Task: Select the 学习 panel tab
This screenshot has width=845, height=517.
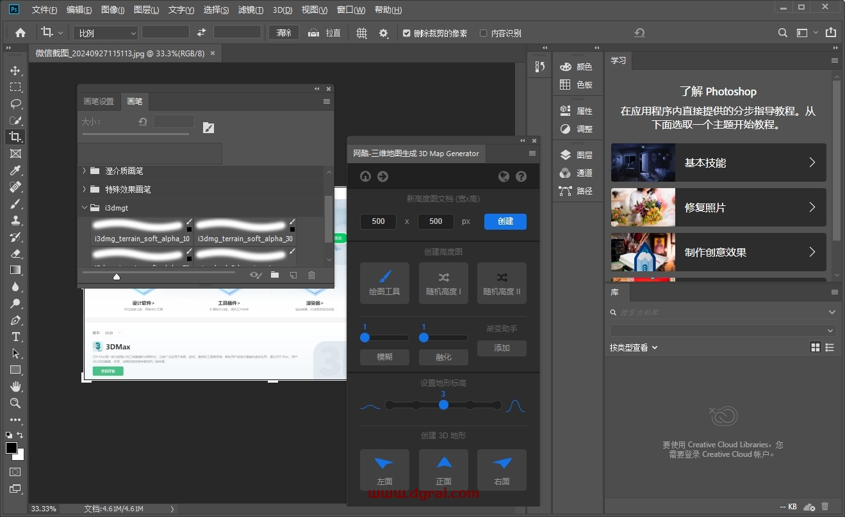Action: 618,60
